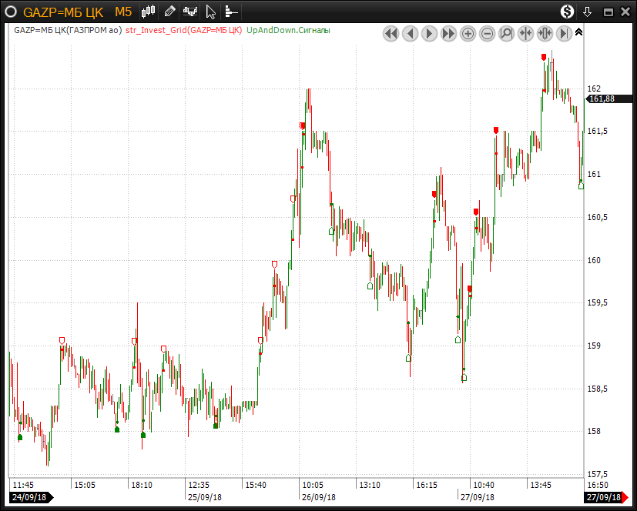Screen dimensions: 637x511
Task: Compress the chart horizontally
Action: click(x=525, y=34)
